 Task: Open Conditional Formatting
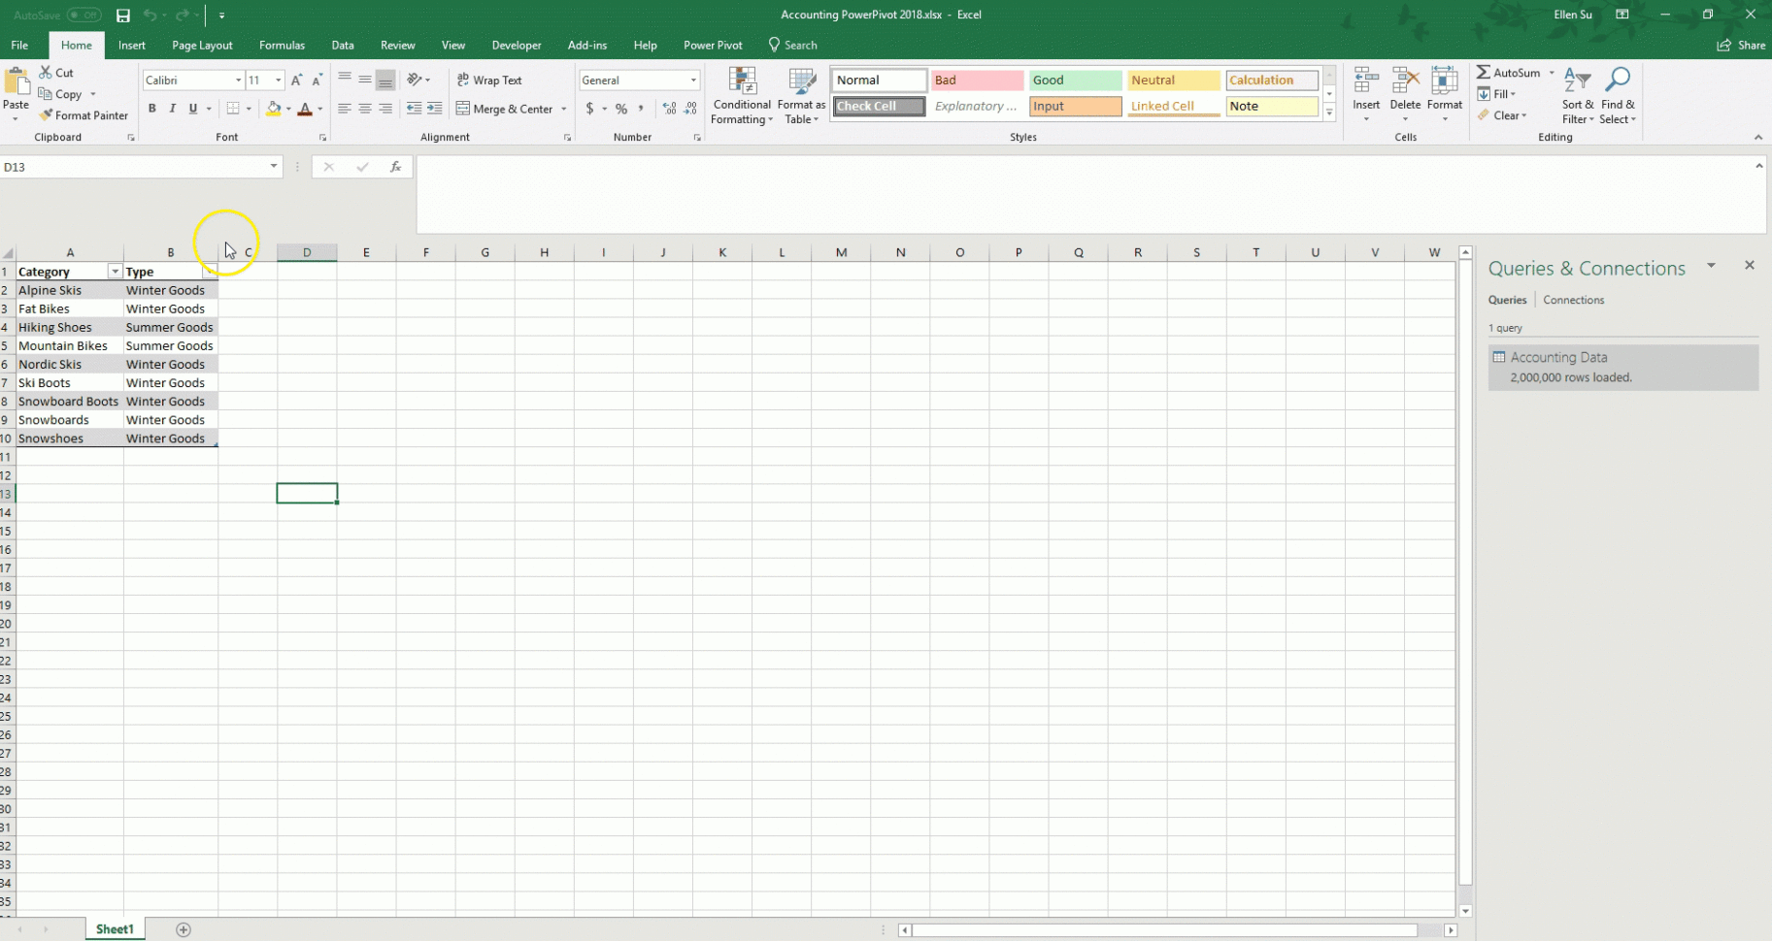741,94
